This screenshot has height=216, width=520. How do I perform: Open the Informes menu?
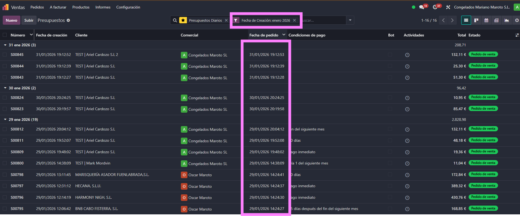[103, 7]
